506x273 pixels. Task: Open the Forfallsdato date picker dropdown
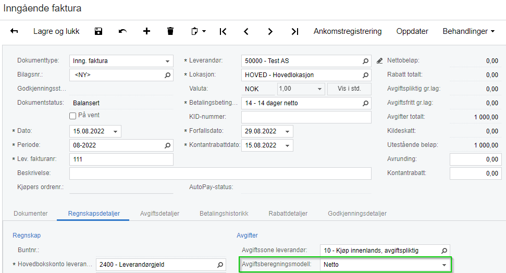pyautogui.click(x=287, y=131)
